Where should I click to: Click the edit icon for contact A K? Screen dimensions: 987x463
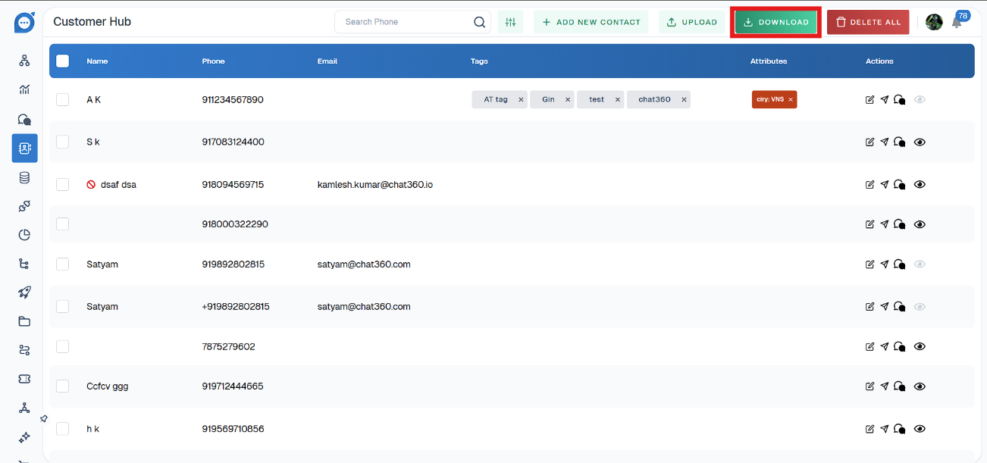coord(869,99)
